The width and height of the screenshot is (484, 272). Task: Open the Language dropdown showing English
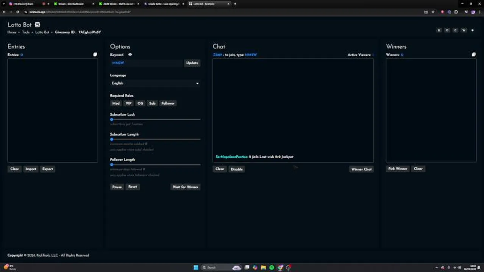[155, 83]
